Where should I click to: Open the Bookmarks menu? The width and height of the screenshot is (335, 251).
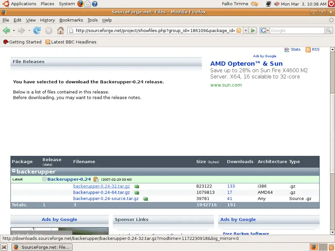point(71,20)
